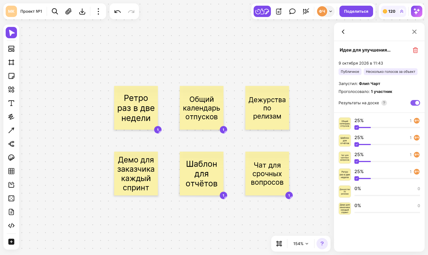Open the dice randomizer tool
Screen dimensions: 428x255
click(x=11, y=198)
